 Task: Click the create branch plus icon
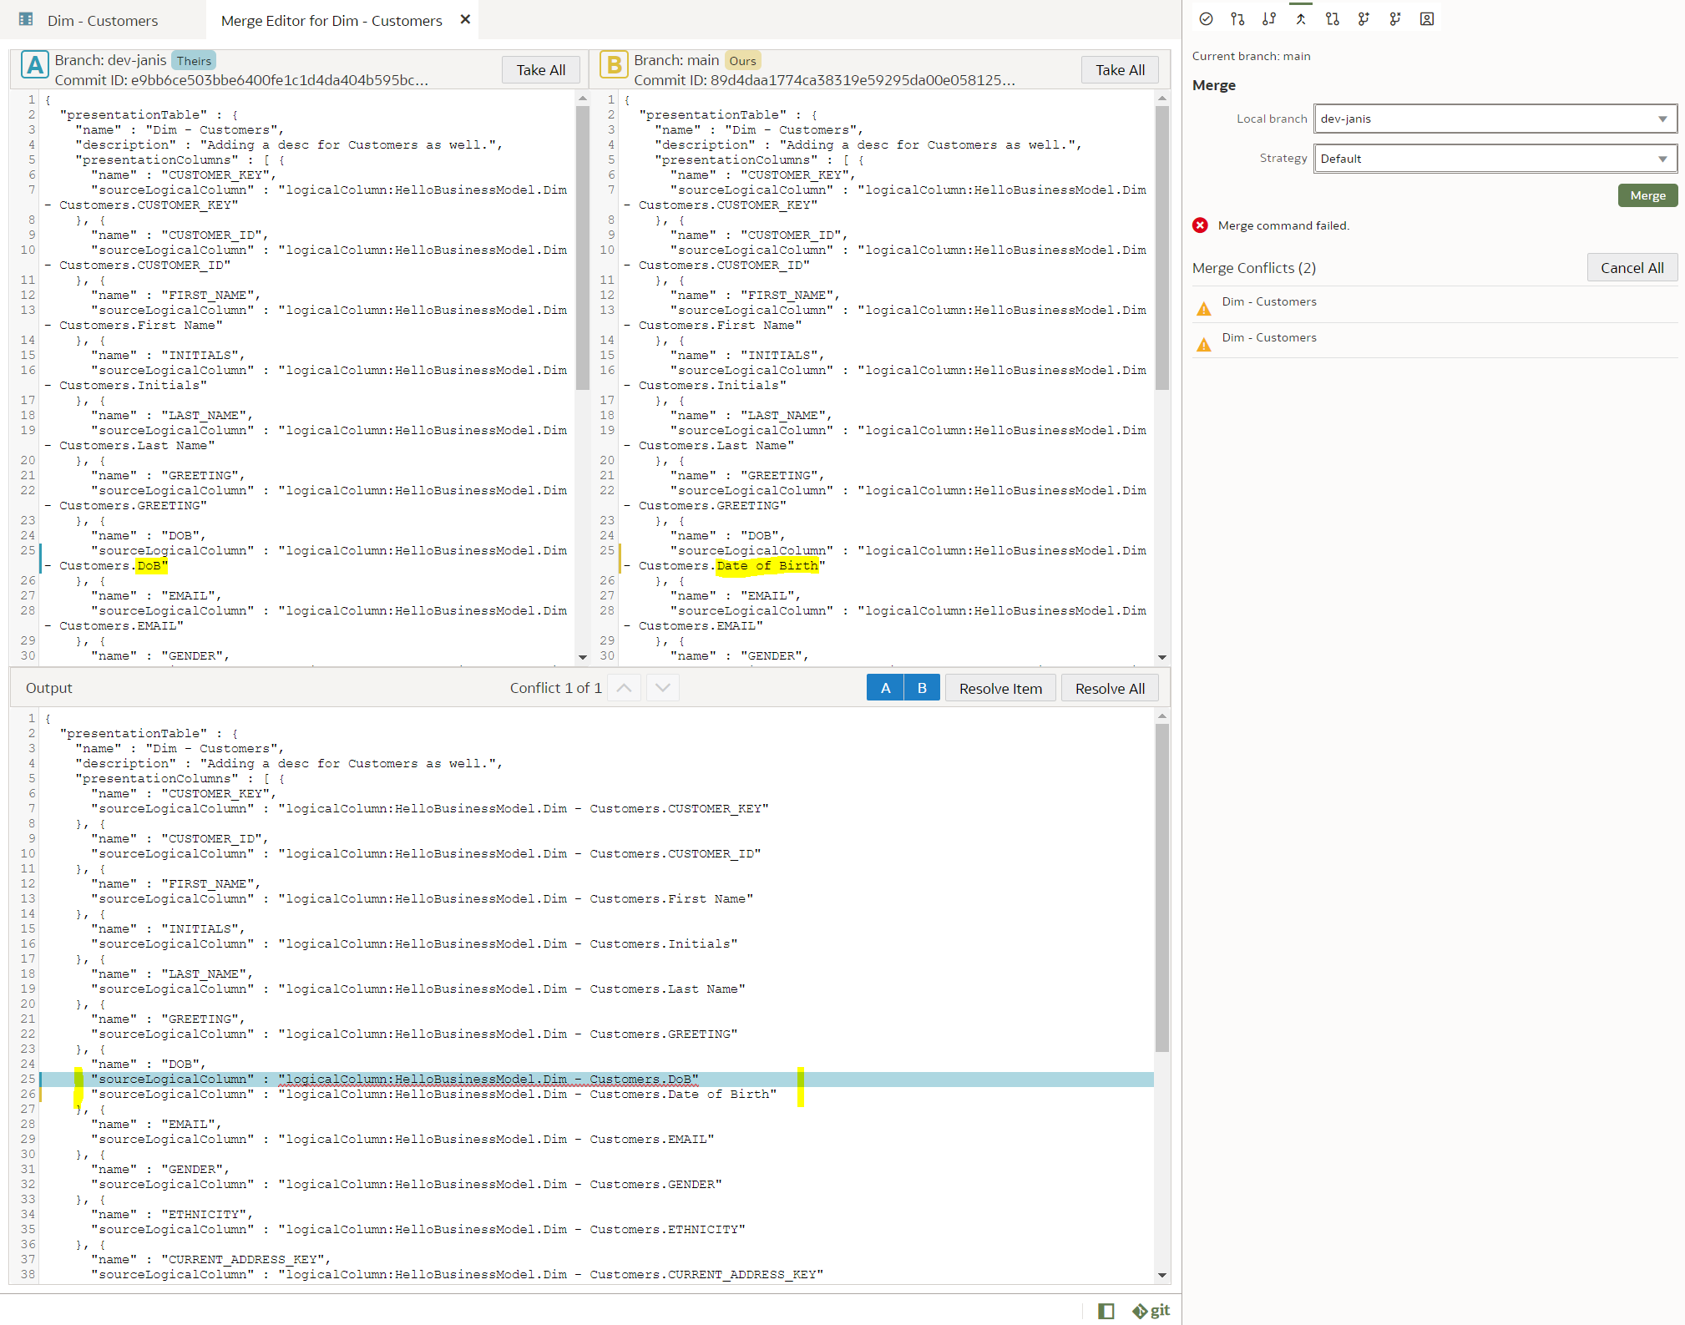(x=1364, y=19)
